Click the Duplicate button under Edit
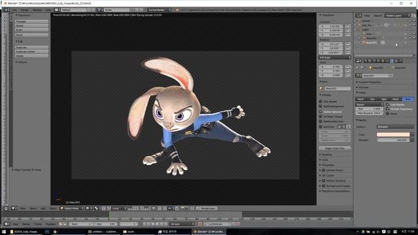 pyautogui.click(x=31, y=47)
